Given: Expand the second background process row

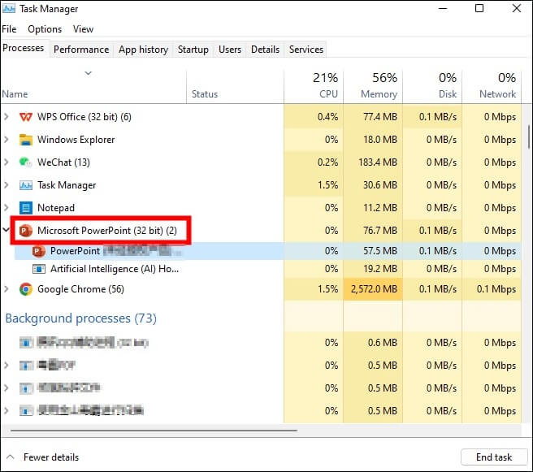Looking at the screenshot, I should [x=6, y=366].
